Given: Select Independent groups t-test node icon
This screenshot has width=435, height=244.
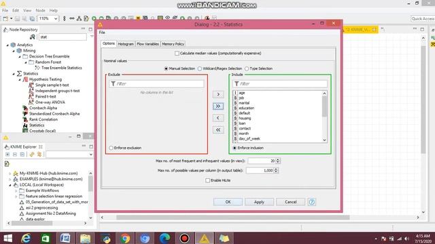Looking at the screenshot, I should pos(31,91).
